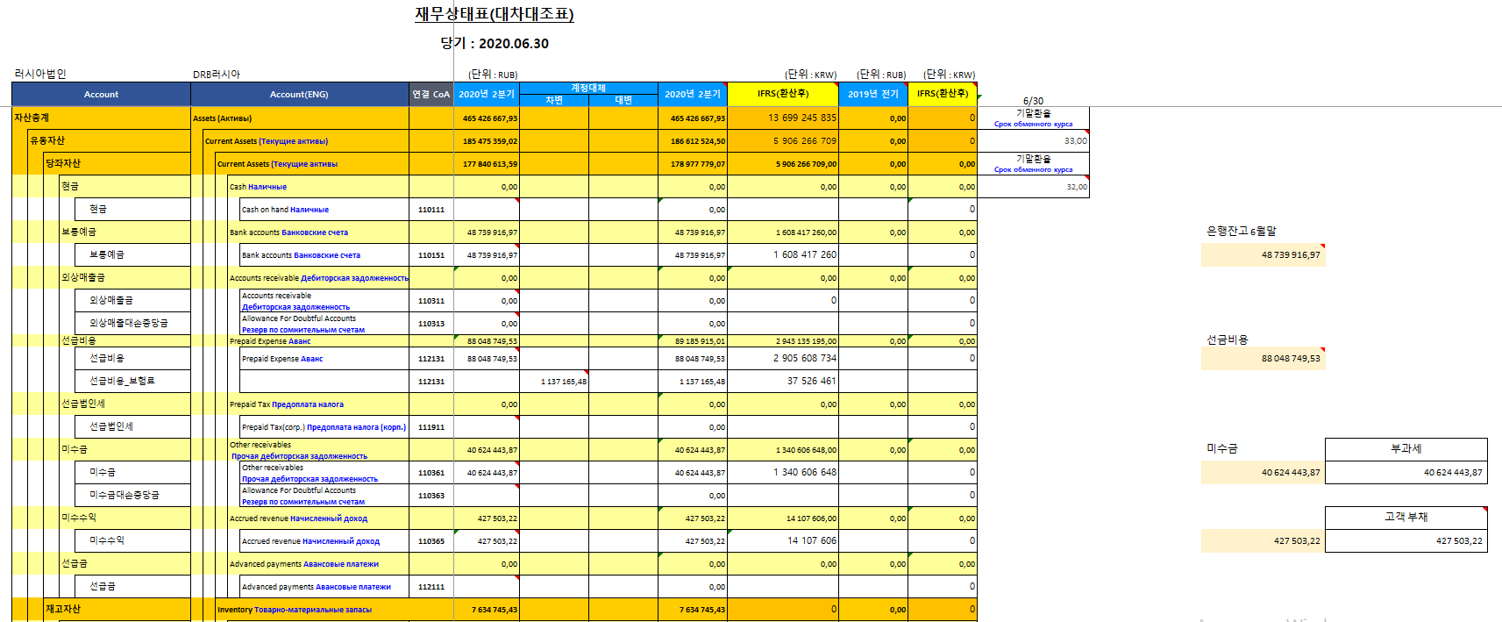Select the "2019년 전기" column header
Viewport: 1502px width, 622px height.
click(872, 95)
